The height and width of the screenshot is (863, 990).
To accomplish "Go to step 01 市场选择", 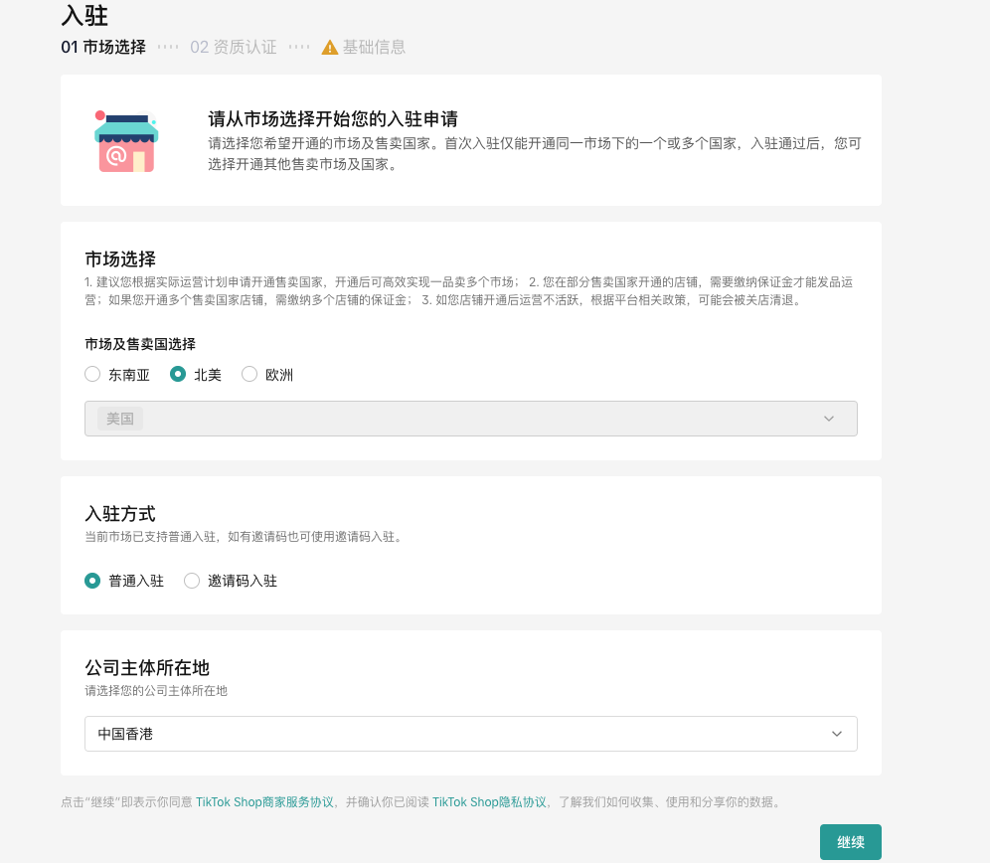I will (103, 47).
